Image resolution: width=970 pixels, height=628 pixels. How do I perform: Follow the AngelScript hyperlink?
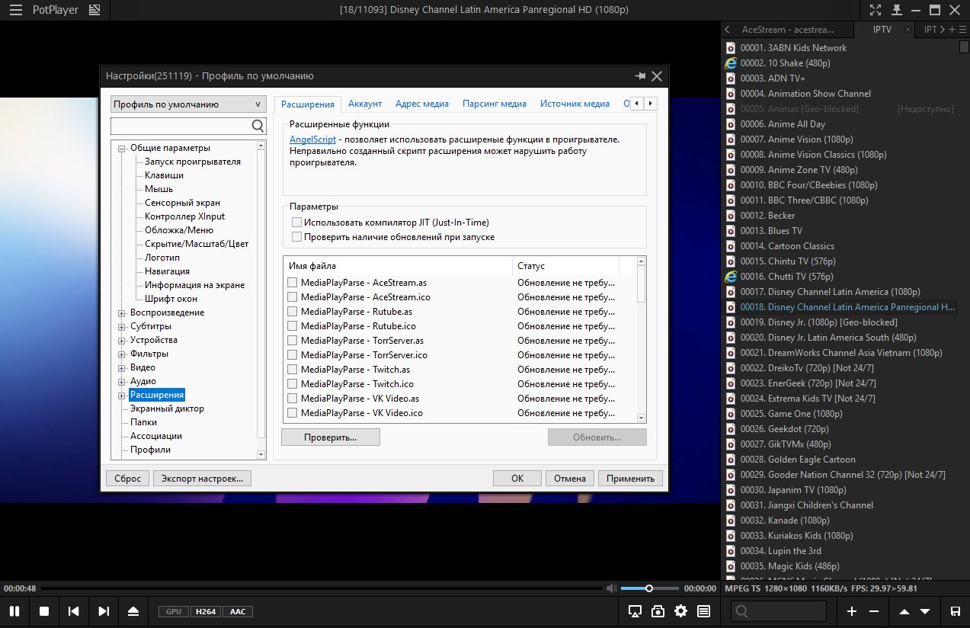pos(314,139)
